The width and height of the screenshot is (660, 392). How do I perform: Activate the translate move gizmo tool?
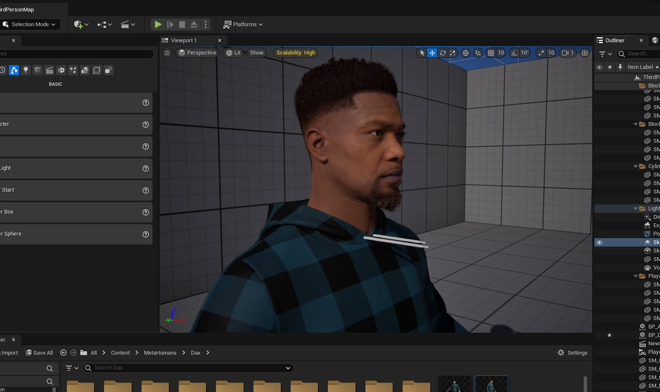[432, 53]
